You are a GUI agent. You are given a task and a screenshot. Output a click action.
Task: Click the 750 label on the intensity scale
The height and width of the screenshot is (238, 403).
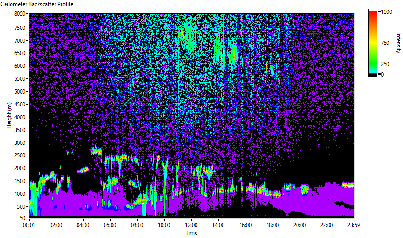pyautogui.click(x=385, y=43)
